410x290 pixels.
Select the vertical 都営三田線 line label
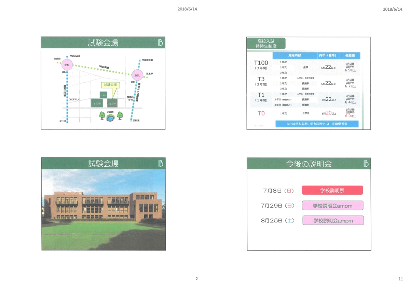pos(65,91)
